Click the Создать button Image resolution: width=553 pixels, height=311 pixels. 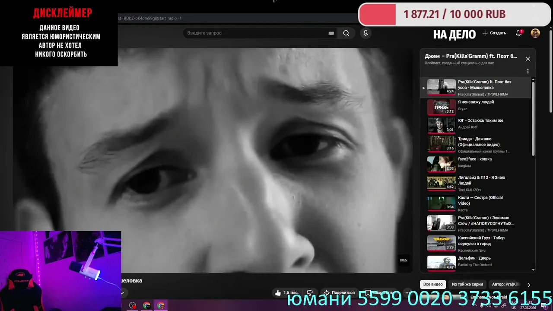click(x=494, y=33)
